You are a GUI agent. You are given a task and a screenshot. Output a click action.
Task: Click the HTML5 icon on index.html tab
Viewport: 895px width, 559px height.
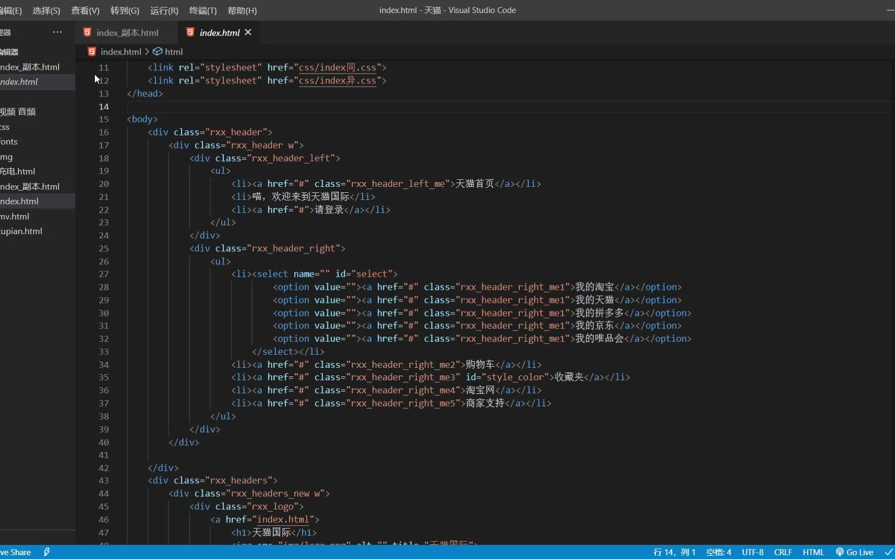190,32
